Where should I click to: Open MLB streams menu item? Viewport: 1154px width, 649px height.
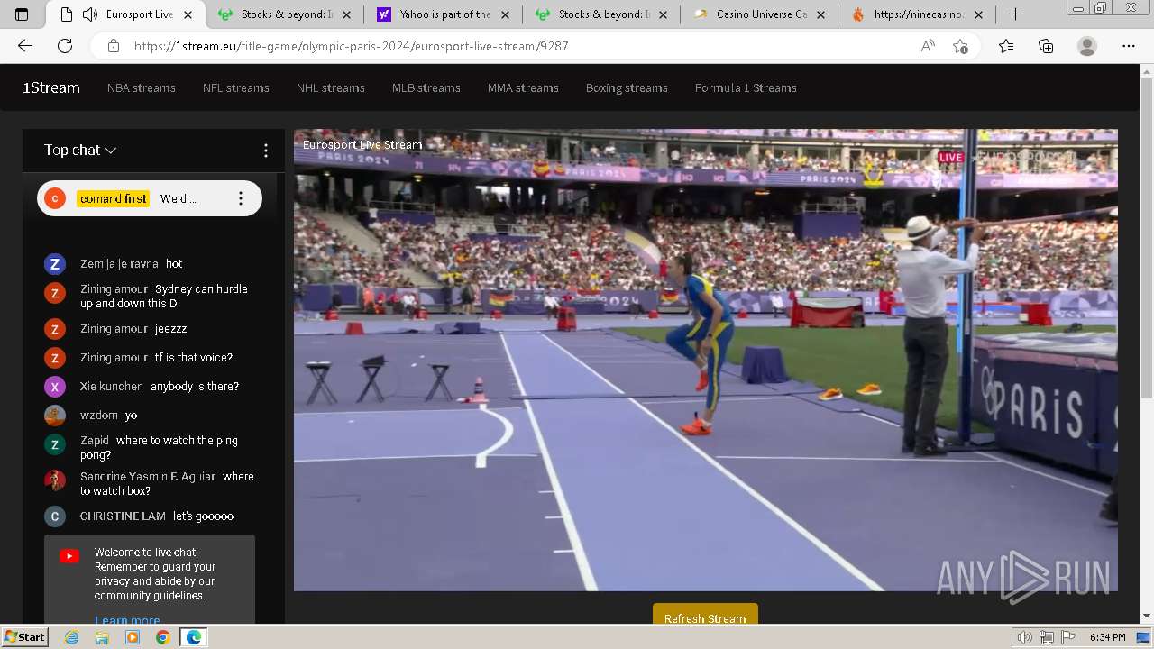click(x=426, y=87)
